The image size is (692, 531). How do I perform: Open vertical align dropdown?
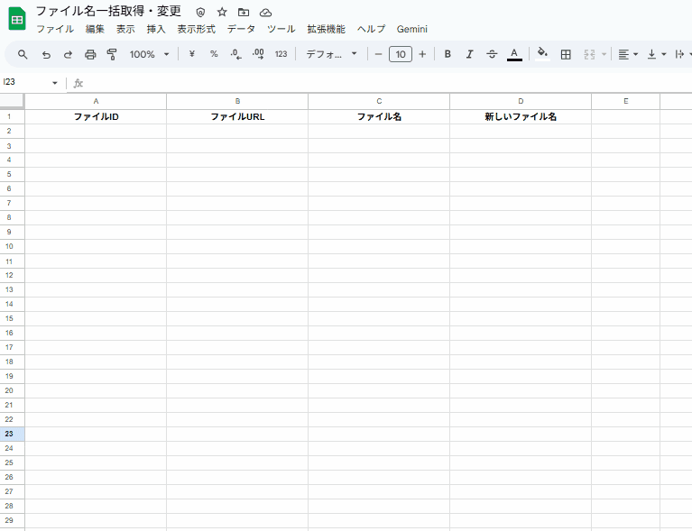(656, 54)
